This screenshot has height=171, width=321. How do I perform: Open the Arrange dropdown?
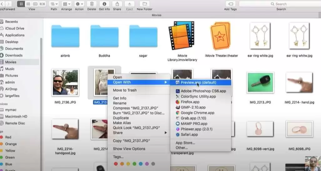point(66,4)
